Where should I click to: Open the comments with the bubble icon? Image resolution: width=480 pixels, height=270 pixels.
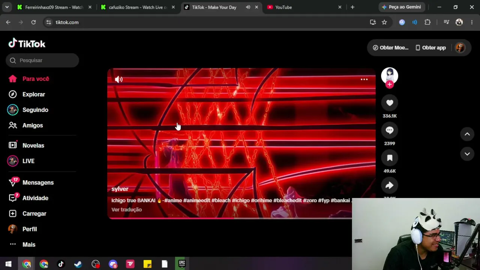tap(390, 130)
